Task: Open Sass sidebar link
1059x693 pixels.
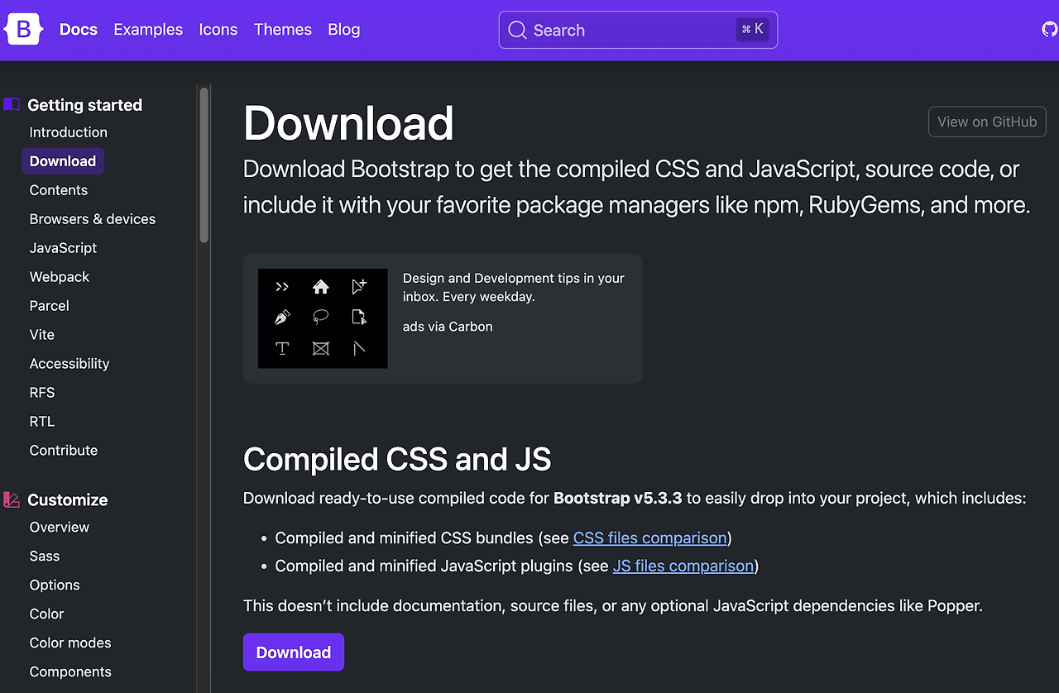Action: click(x=45, y=557)
